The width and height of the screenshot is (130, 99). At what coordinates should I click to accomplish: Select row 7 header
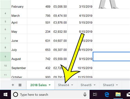coord(5,38)
